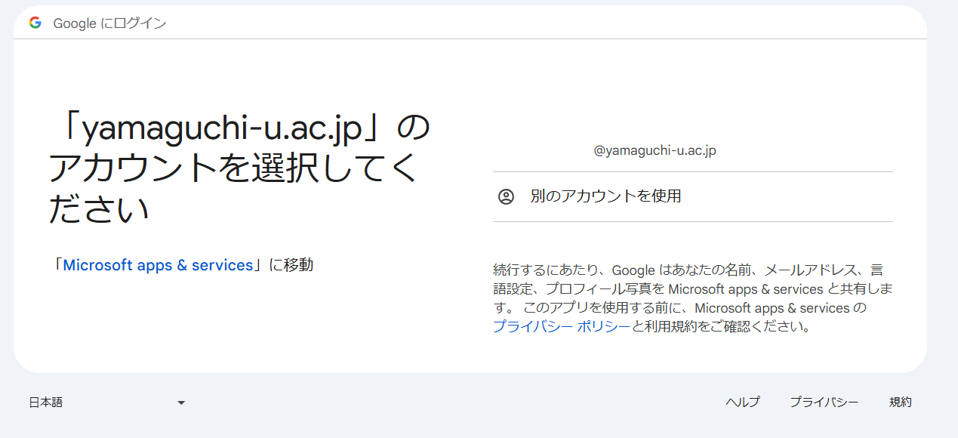Choose 別のアカウントを使用 option

coord(692,197)
